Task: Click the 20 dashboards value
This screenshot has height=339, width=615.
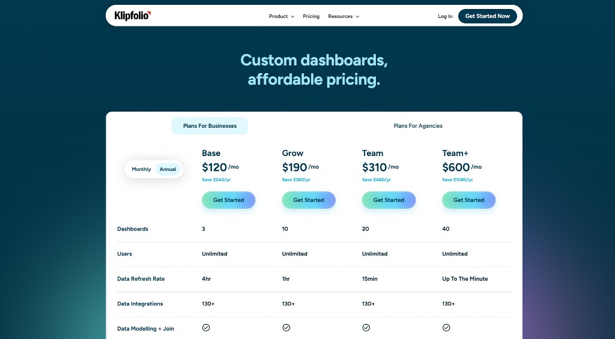Action: click(365, 229)
